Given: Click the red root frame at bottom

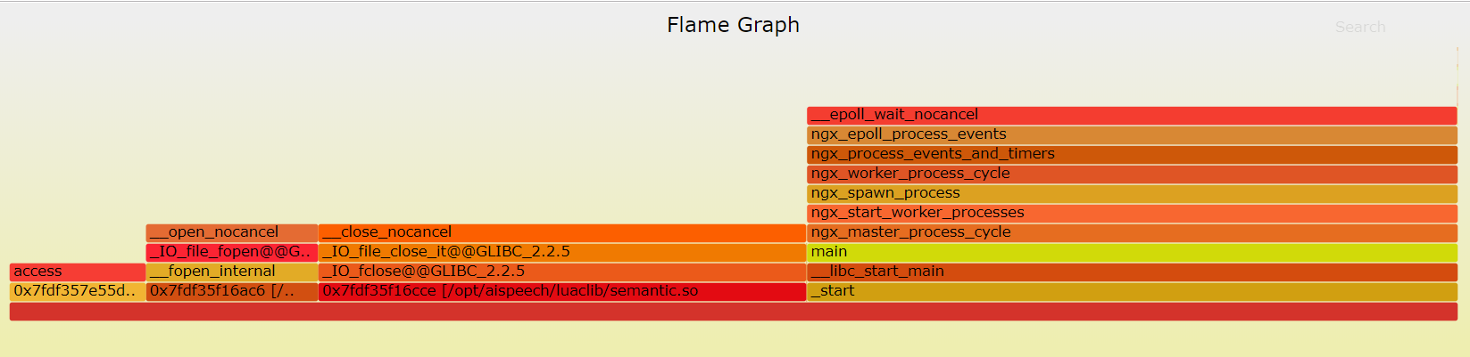Looking at the screenshot, I should (x=734, y=311).
